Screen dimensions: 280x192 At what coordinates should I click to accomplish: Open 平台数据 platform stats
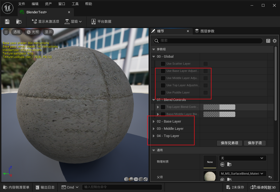pyautogui.click(x=101, y=22)
